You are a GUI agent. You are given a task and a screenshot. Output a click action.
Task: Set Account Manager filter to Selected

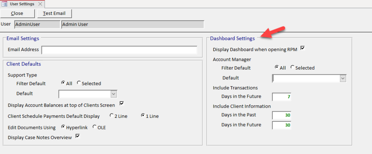292,67
